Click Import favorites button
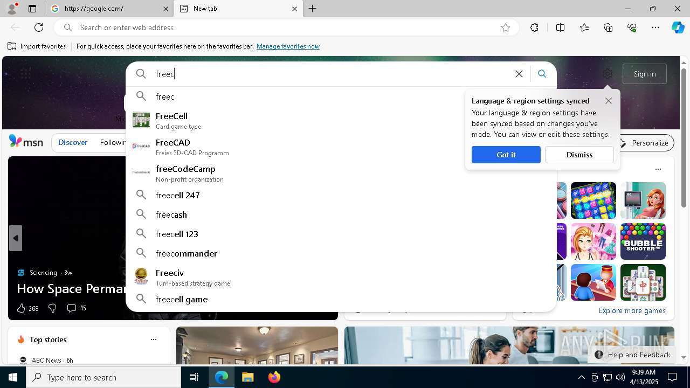The image size is (690, 388). [37, 46]
